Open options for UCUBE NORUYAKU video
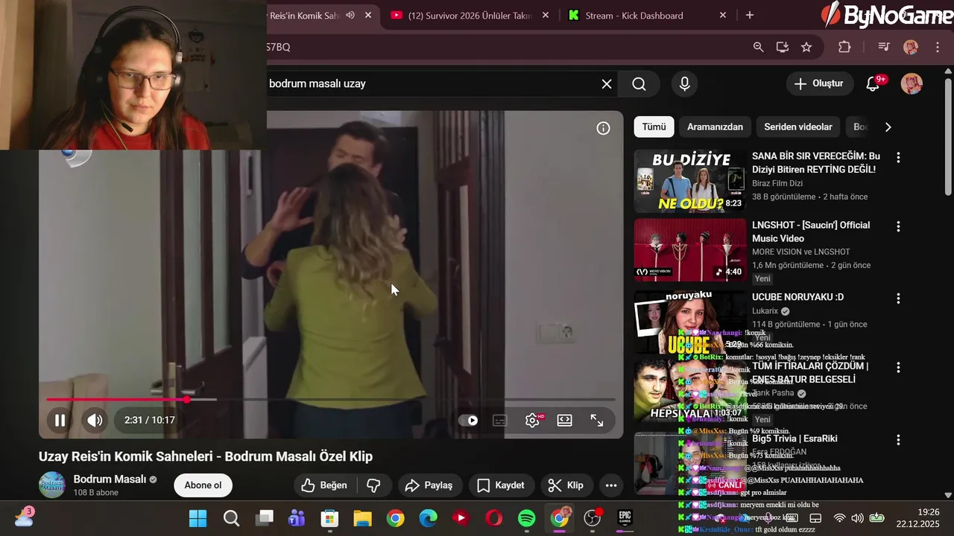954x536 pixels. pos(898,299)
